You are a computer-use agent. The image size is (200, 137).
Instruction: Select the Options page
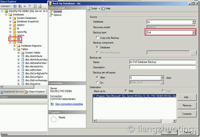[57, 15]
